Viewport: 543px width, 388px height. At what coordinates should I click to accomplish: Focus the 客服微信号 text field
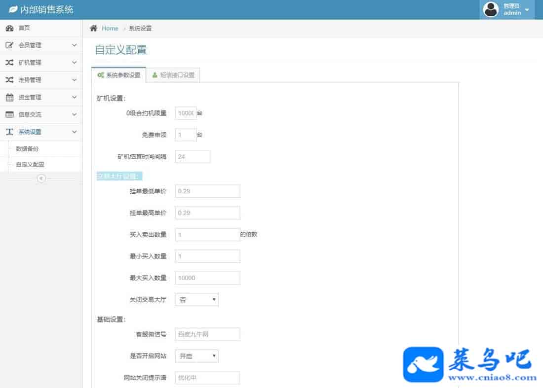[x=207, y=334]
